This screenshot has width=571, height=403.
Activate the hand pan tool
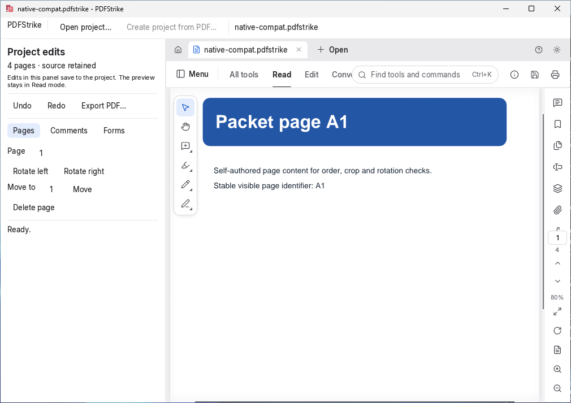185,127
